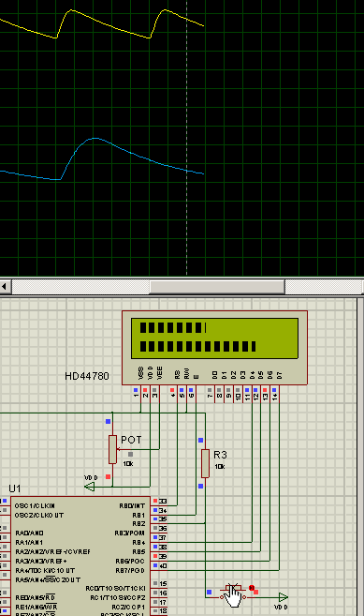
Task: Click the RA1/AN1 pin label
Action: click(29, 543)
